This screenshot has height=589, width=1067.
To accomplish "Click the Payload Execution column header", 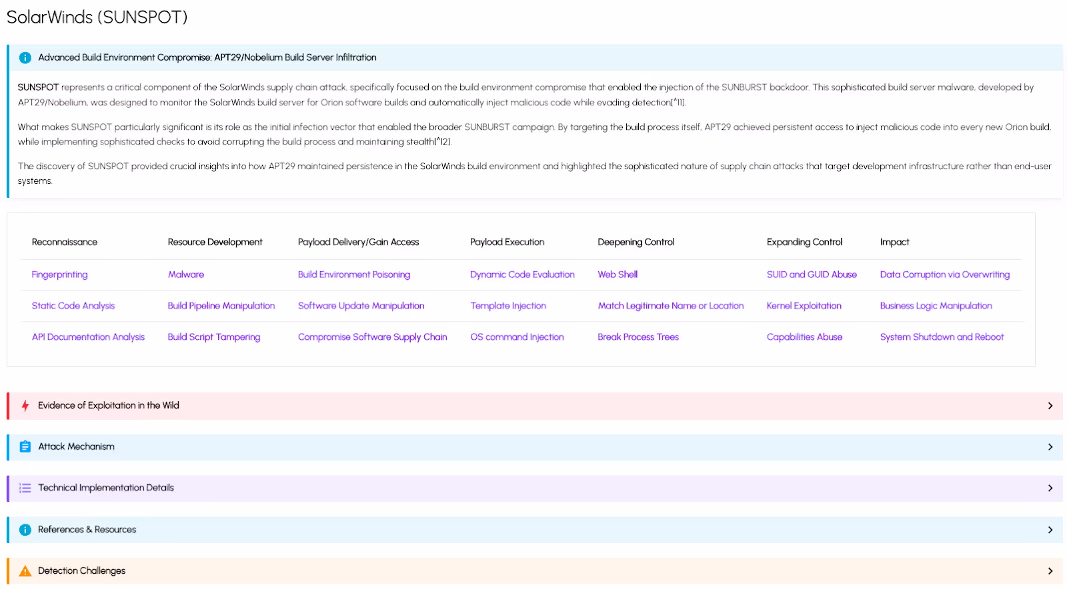I will click(x=507, y=243).
